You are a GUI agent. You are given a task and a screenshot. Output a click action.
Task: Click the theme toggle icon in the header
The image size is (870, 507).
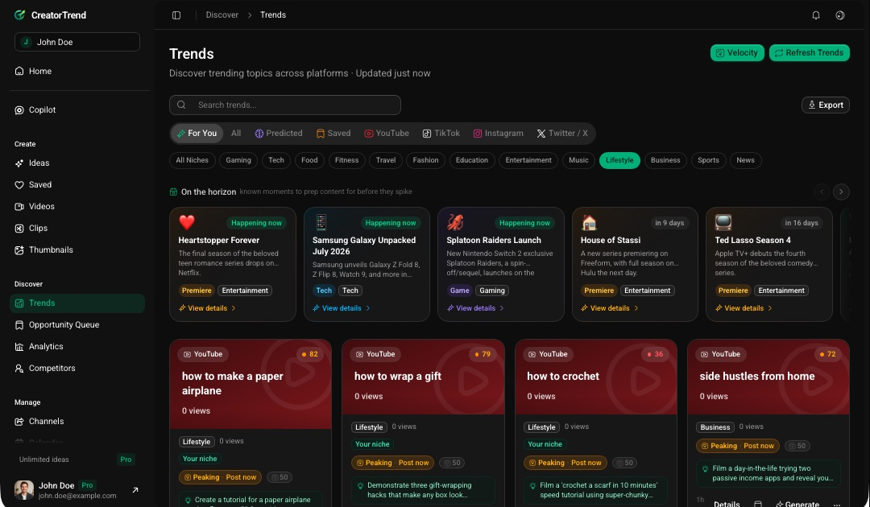click(840, 15)
